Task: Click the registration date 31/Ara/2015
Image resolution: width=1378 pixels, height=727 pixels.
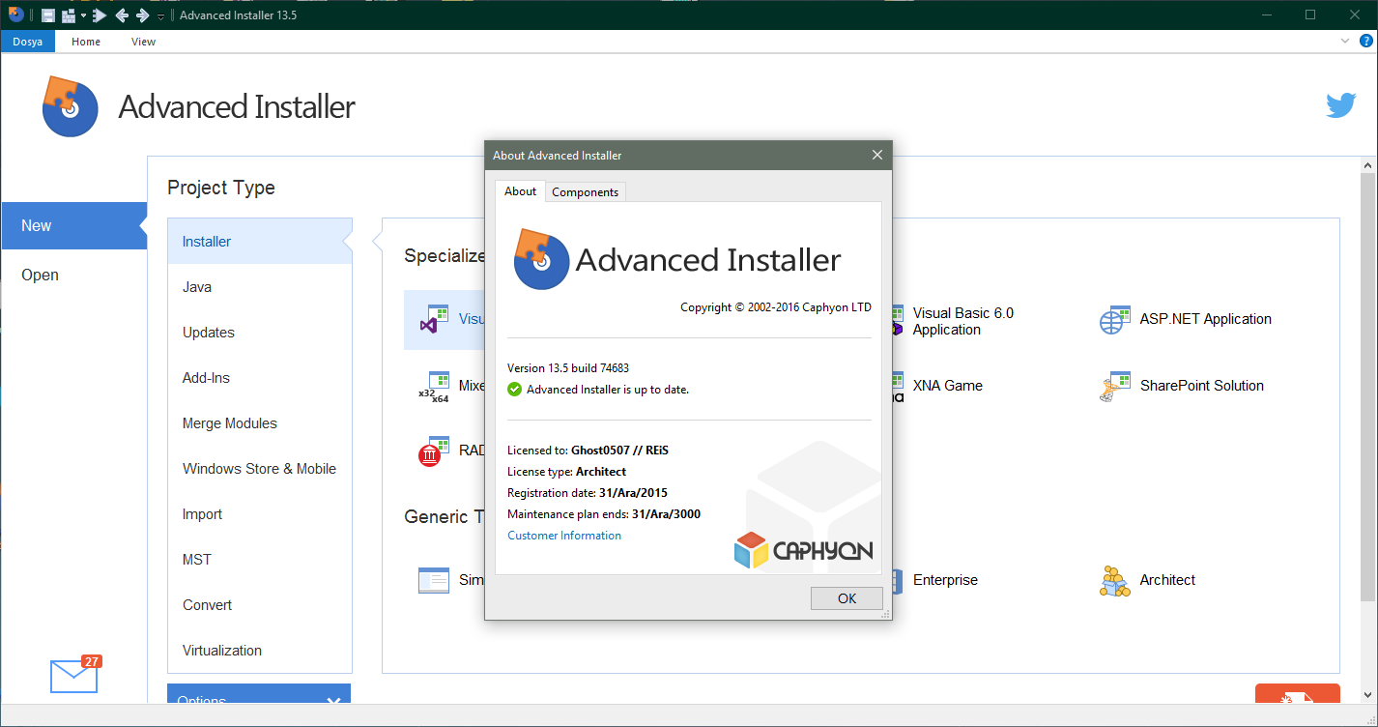Action: click(x=633, y=493)
